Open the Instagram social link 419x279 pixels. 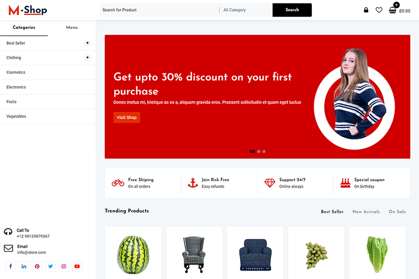[64, 266]
